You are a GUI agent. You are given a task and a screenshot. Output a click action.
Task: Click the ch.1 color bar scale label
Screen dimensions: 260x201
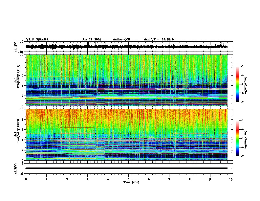[x=246, y=86]
